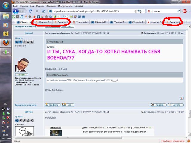Click в сети online status badge

(x=22, y=74)
